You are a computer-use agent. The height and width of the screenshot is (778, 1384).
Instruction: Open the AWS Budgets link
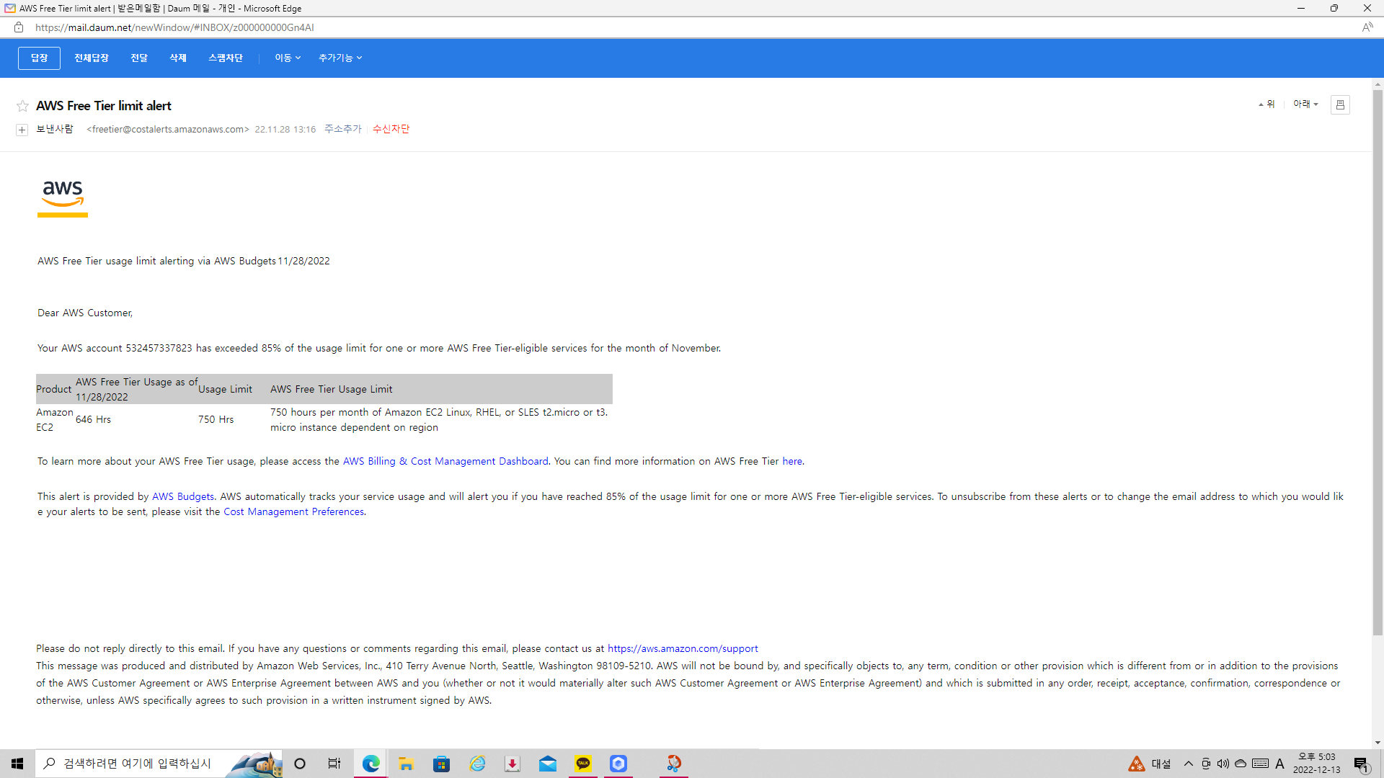pos(183,496)
